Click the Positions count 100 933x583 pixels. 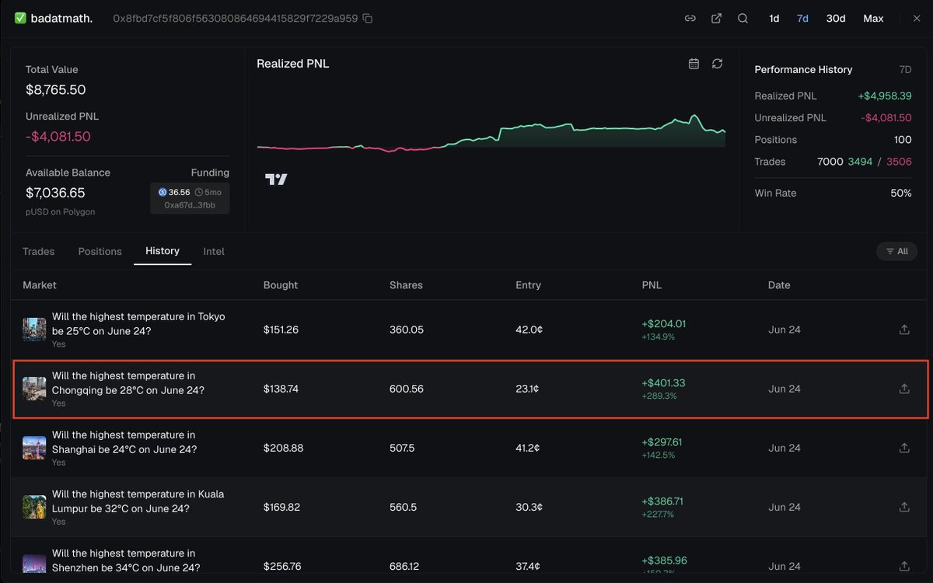point(903,140)
